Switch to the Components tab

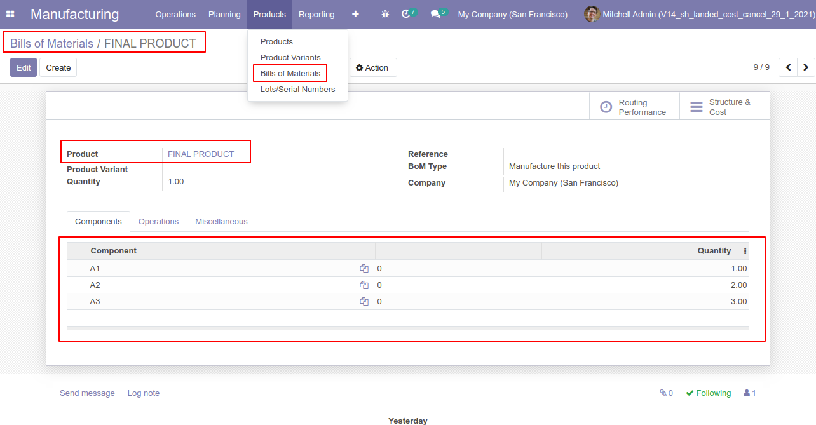(99, 222)
